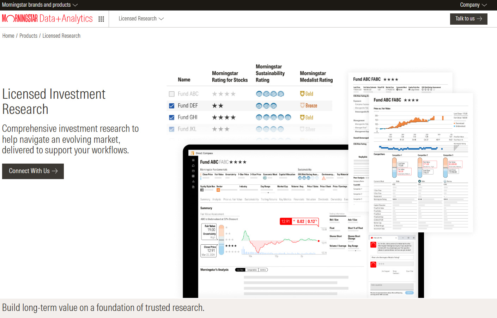
Task: Click the Gold medal icon for Fund ABC
Action: pos(302,94)
